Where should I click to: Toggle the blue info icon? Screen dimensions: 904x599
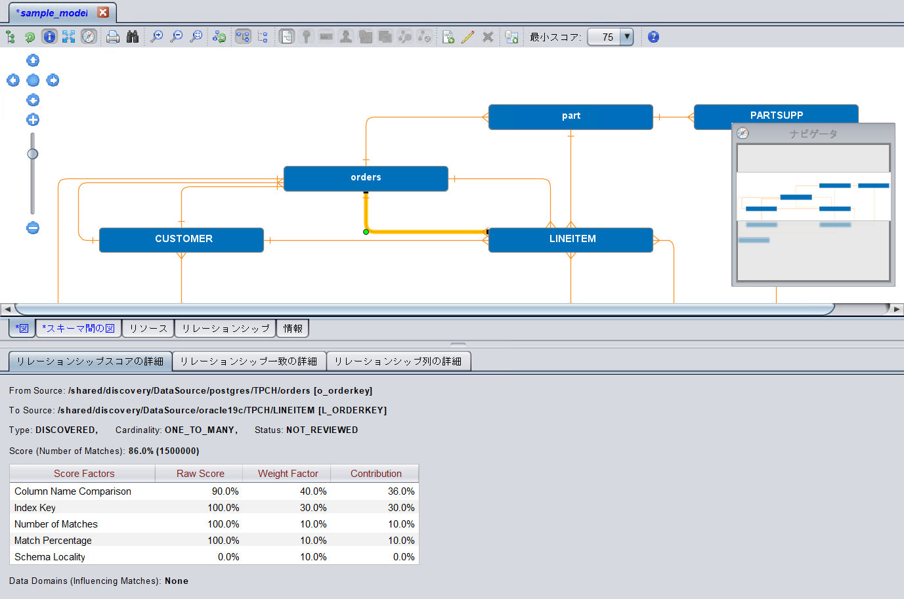pyautogui.click(x=49, y=37)
